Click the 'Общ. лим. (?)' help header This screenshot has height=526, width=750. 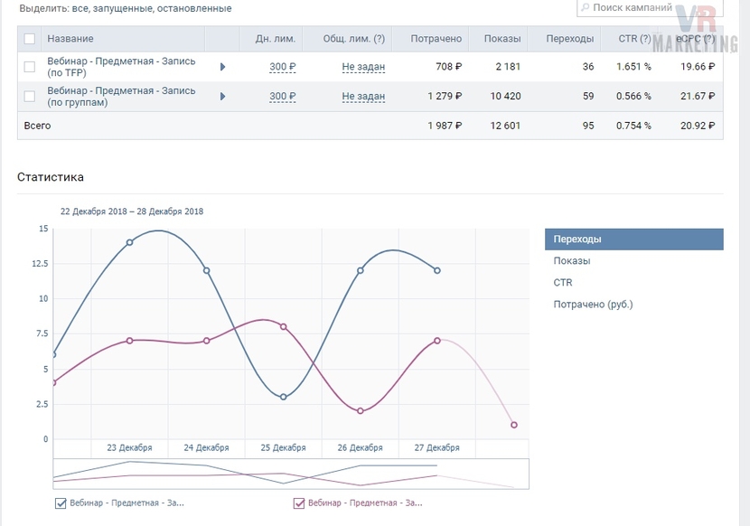pyautogui.click(x=354, y=39)
